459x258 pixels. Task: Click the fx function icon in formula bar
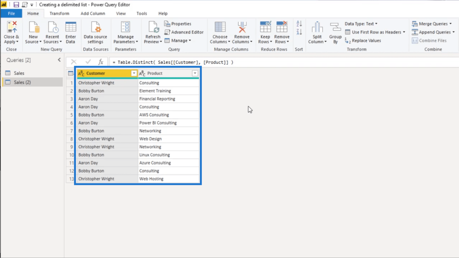point(101,62)
